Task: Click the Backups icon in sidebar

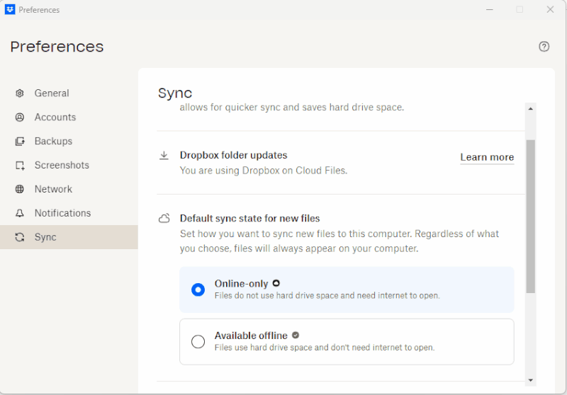Action: [20, 142]
